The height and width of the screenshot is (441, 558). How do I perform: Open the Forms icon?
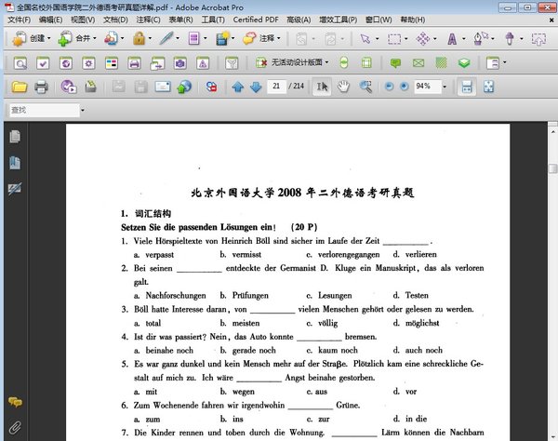coord(194,38)
